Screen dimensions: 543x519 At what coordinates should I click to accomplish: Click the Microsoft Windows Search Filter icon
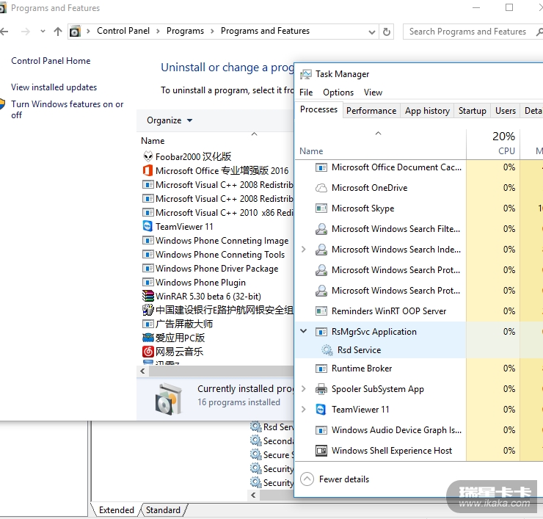321,228
